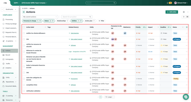Open row menu for vérification validation
Viewport: 191px width, 102px height.
[x=187, y=91]
